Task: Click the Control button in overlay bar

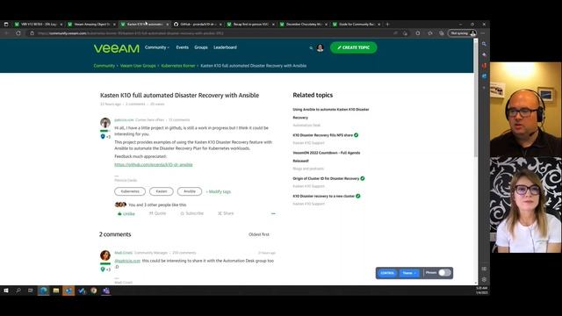Action: (387, 273)
